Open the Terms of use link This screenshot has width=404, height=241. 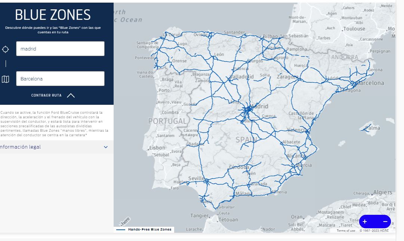pos(346,231)
